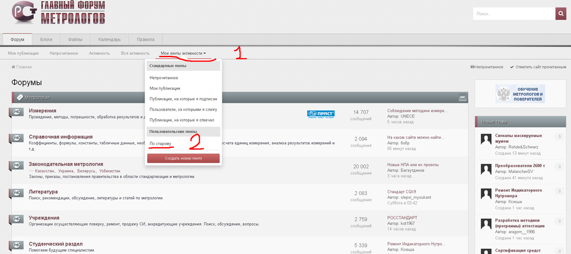Open the "Измерения" forum icon
This screenshot has height=254, width=571.
tap(17, 113)
